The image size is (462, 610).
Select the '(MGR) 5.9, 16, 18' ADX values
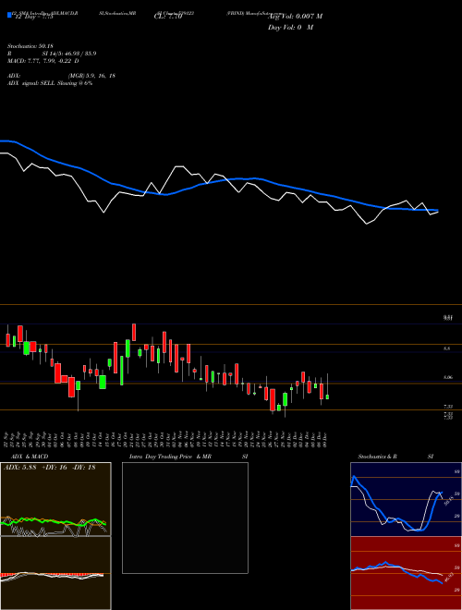(91, 76)
